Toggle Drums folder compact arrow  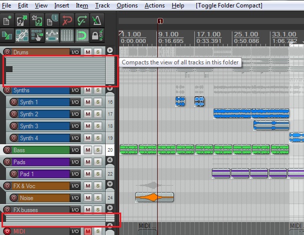pyautogui.click(x=110, y=50)
